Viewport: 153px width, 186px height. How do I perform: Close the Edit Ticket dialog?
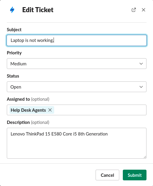144,10
